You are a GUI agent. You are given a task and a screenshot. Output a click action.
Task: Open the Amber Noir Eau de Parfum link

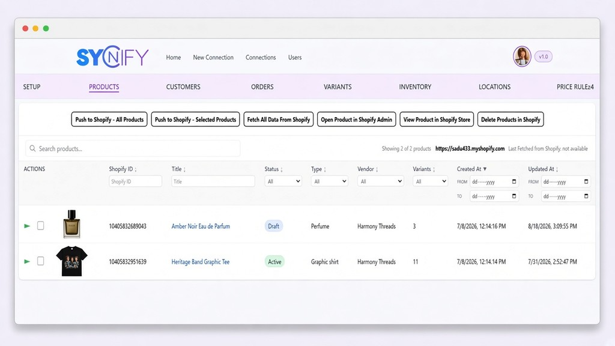tap(201, 226)
